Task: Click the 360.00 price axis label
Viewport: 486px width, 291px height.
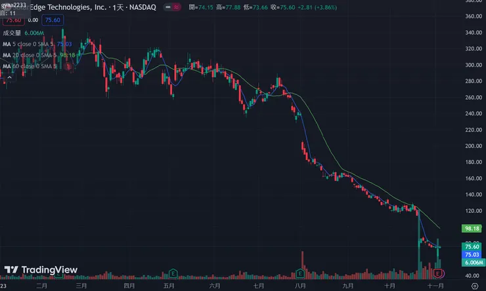Action: tap(474, 16)
